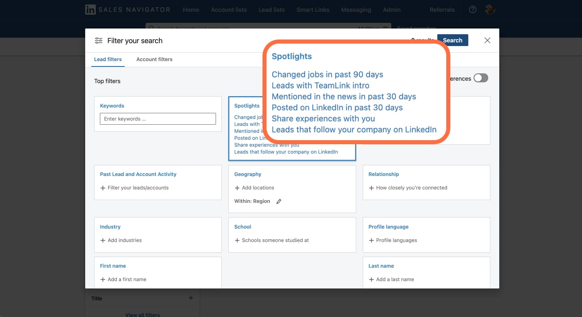
Task: Click Profile languages text
Action: [x=397, y=240]
